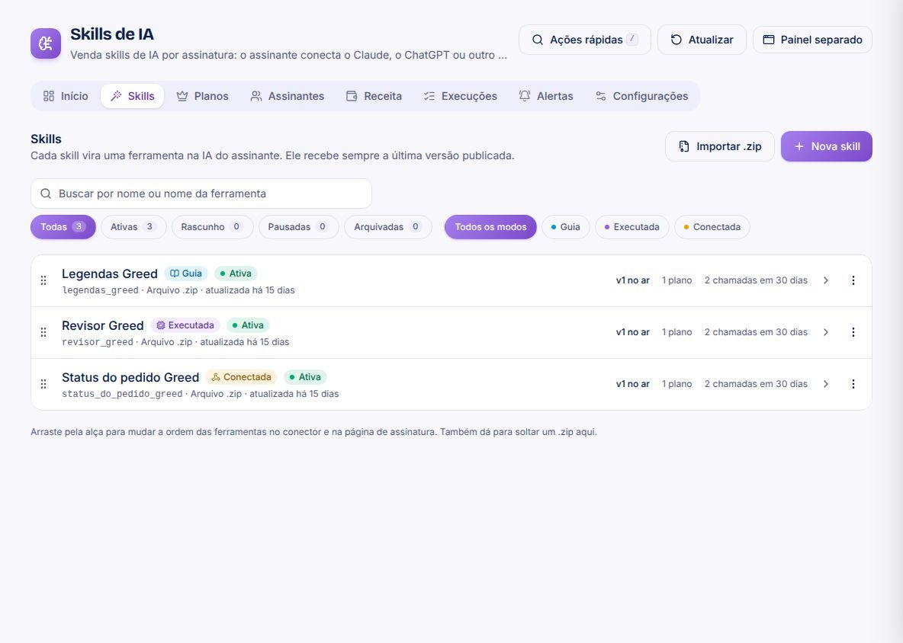
Task: Filter skills by Ativas
Action: [133, 227]
